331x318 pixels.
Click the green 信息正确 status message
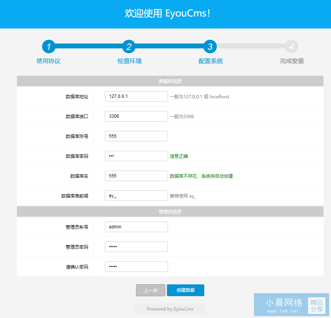[179, 156]
